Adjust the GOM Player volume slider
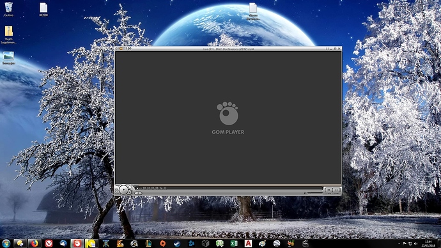441x248 pixels. [x=314, y=193]
